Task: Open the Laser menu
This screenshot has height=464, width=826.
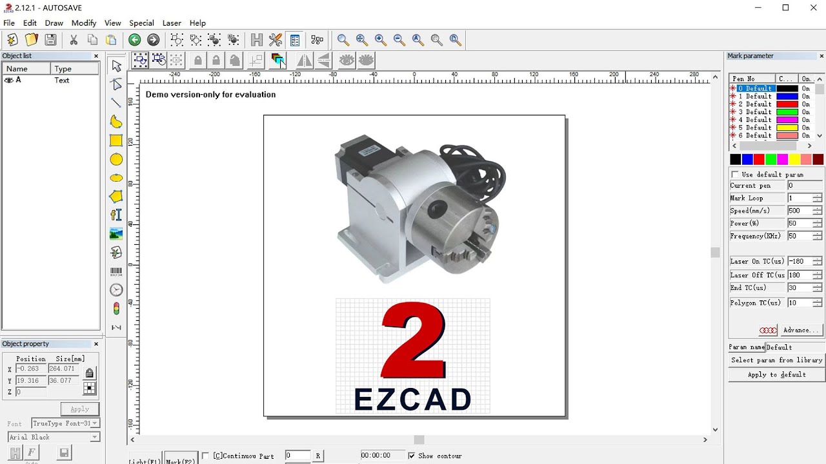Action: (172, 23)
